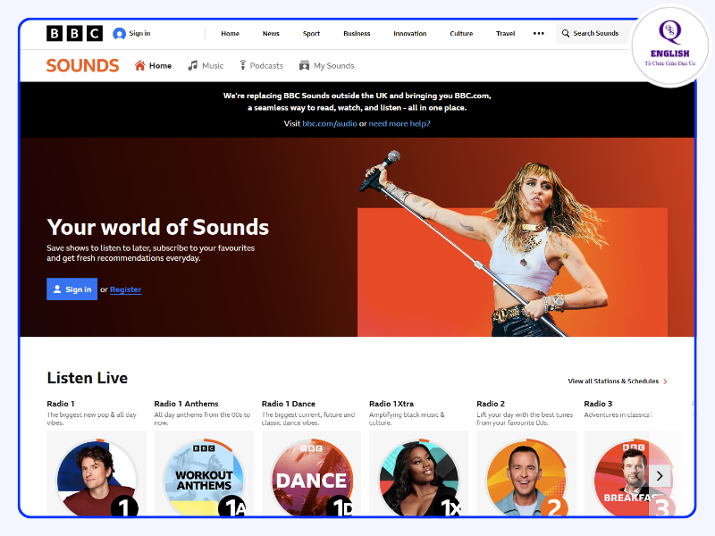The image size is (715, 536).
Task: Click the need more help link
Action: 400,123
